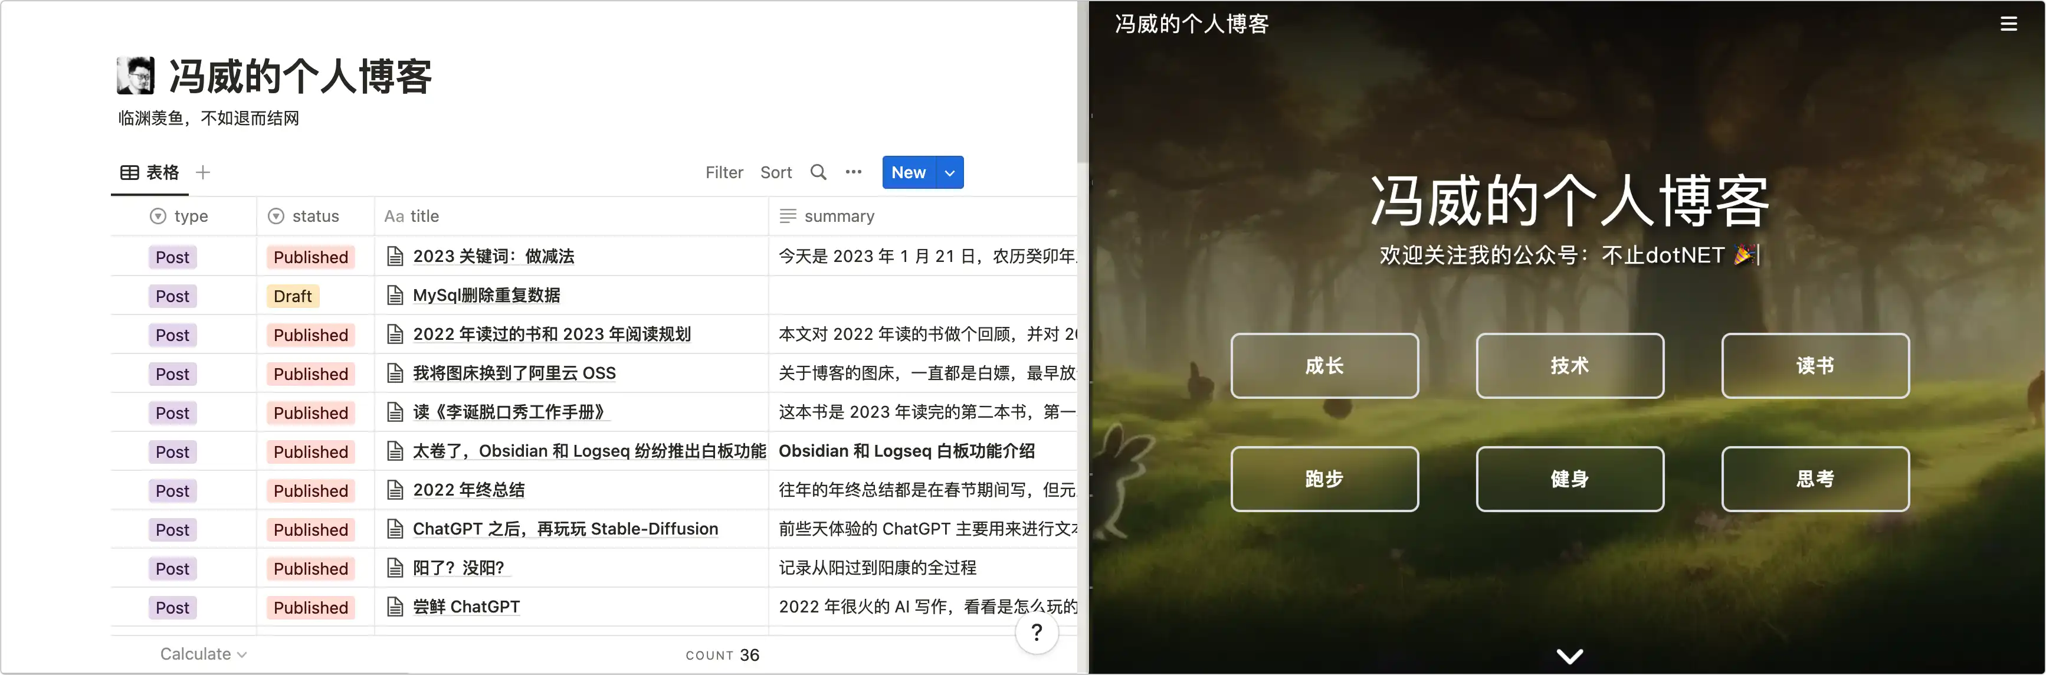Open the 2022 年终总结 post
Screen dimensions: 2046x675
click(x=468, y=490)
